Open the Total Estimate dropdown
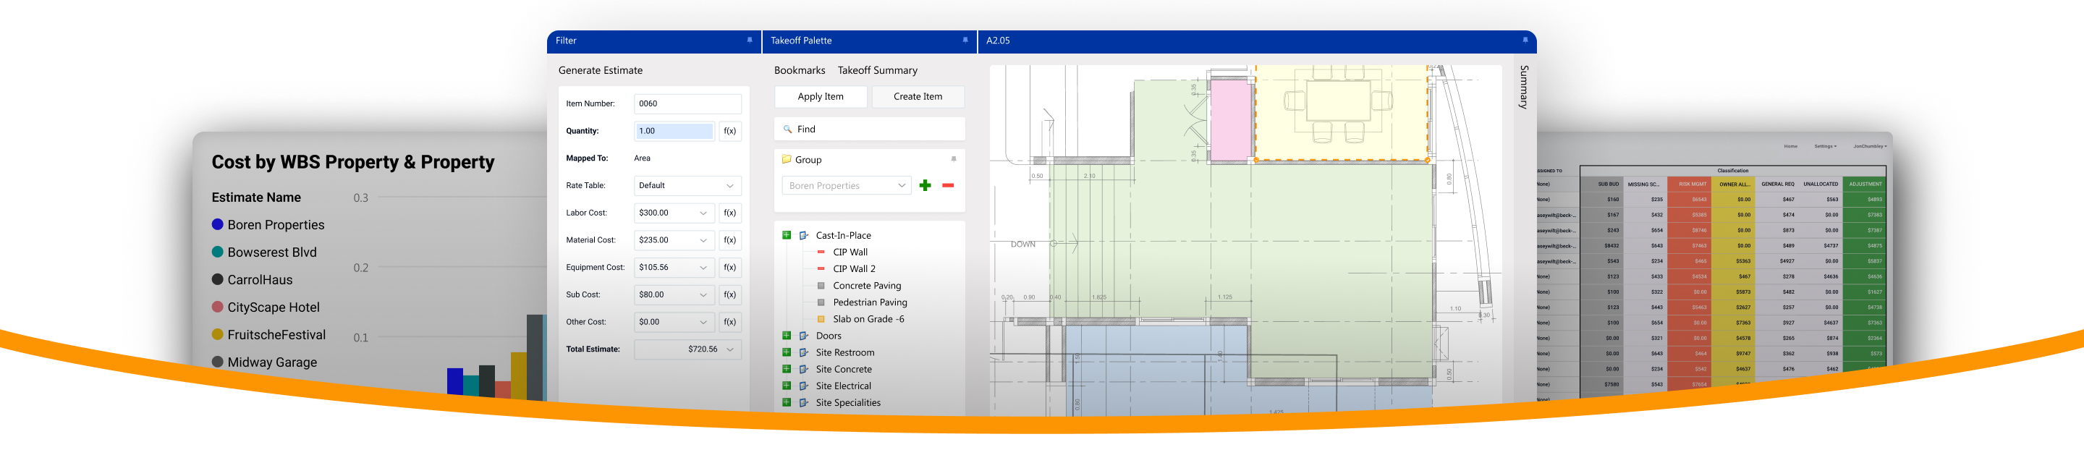The width and height of the screenshot is (2084, 463). [729, 349]
